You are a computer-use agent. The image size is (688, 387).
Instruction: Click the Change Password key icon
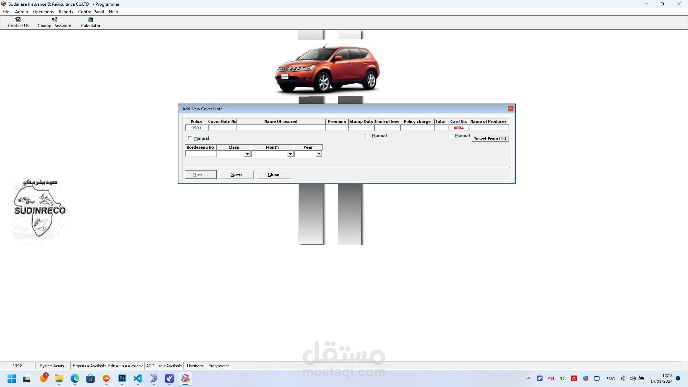click(x=54, y=20)
